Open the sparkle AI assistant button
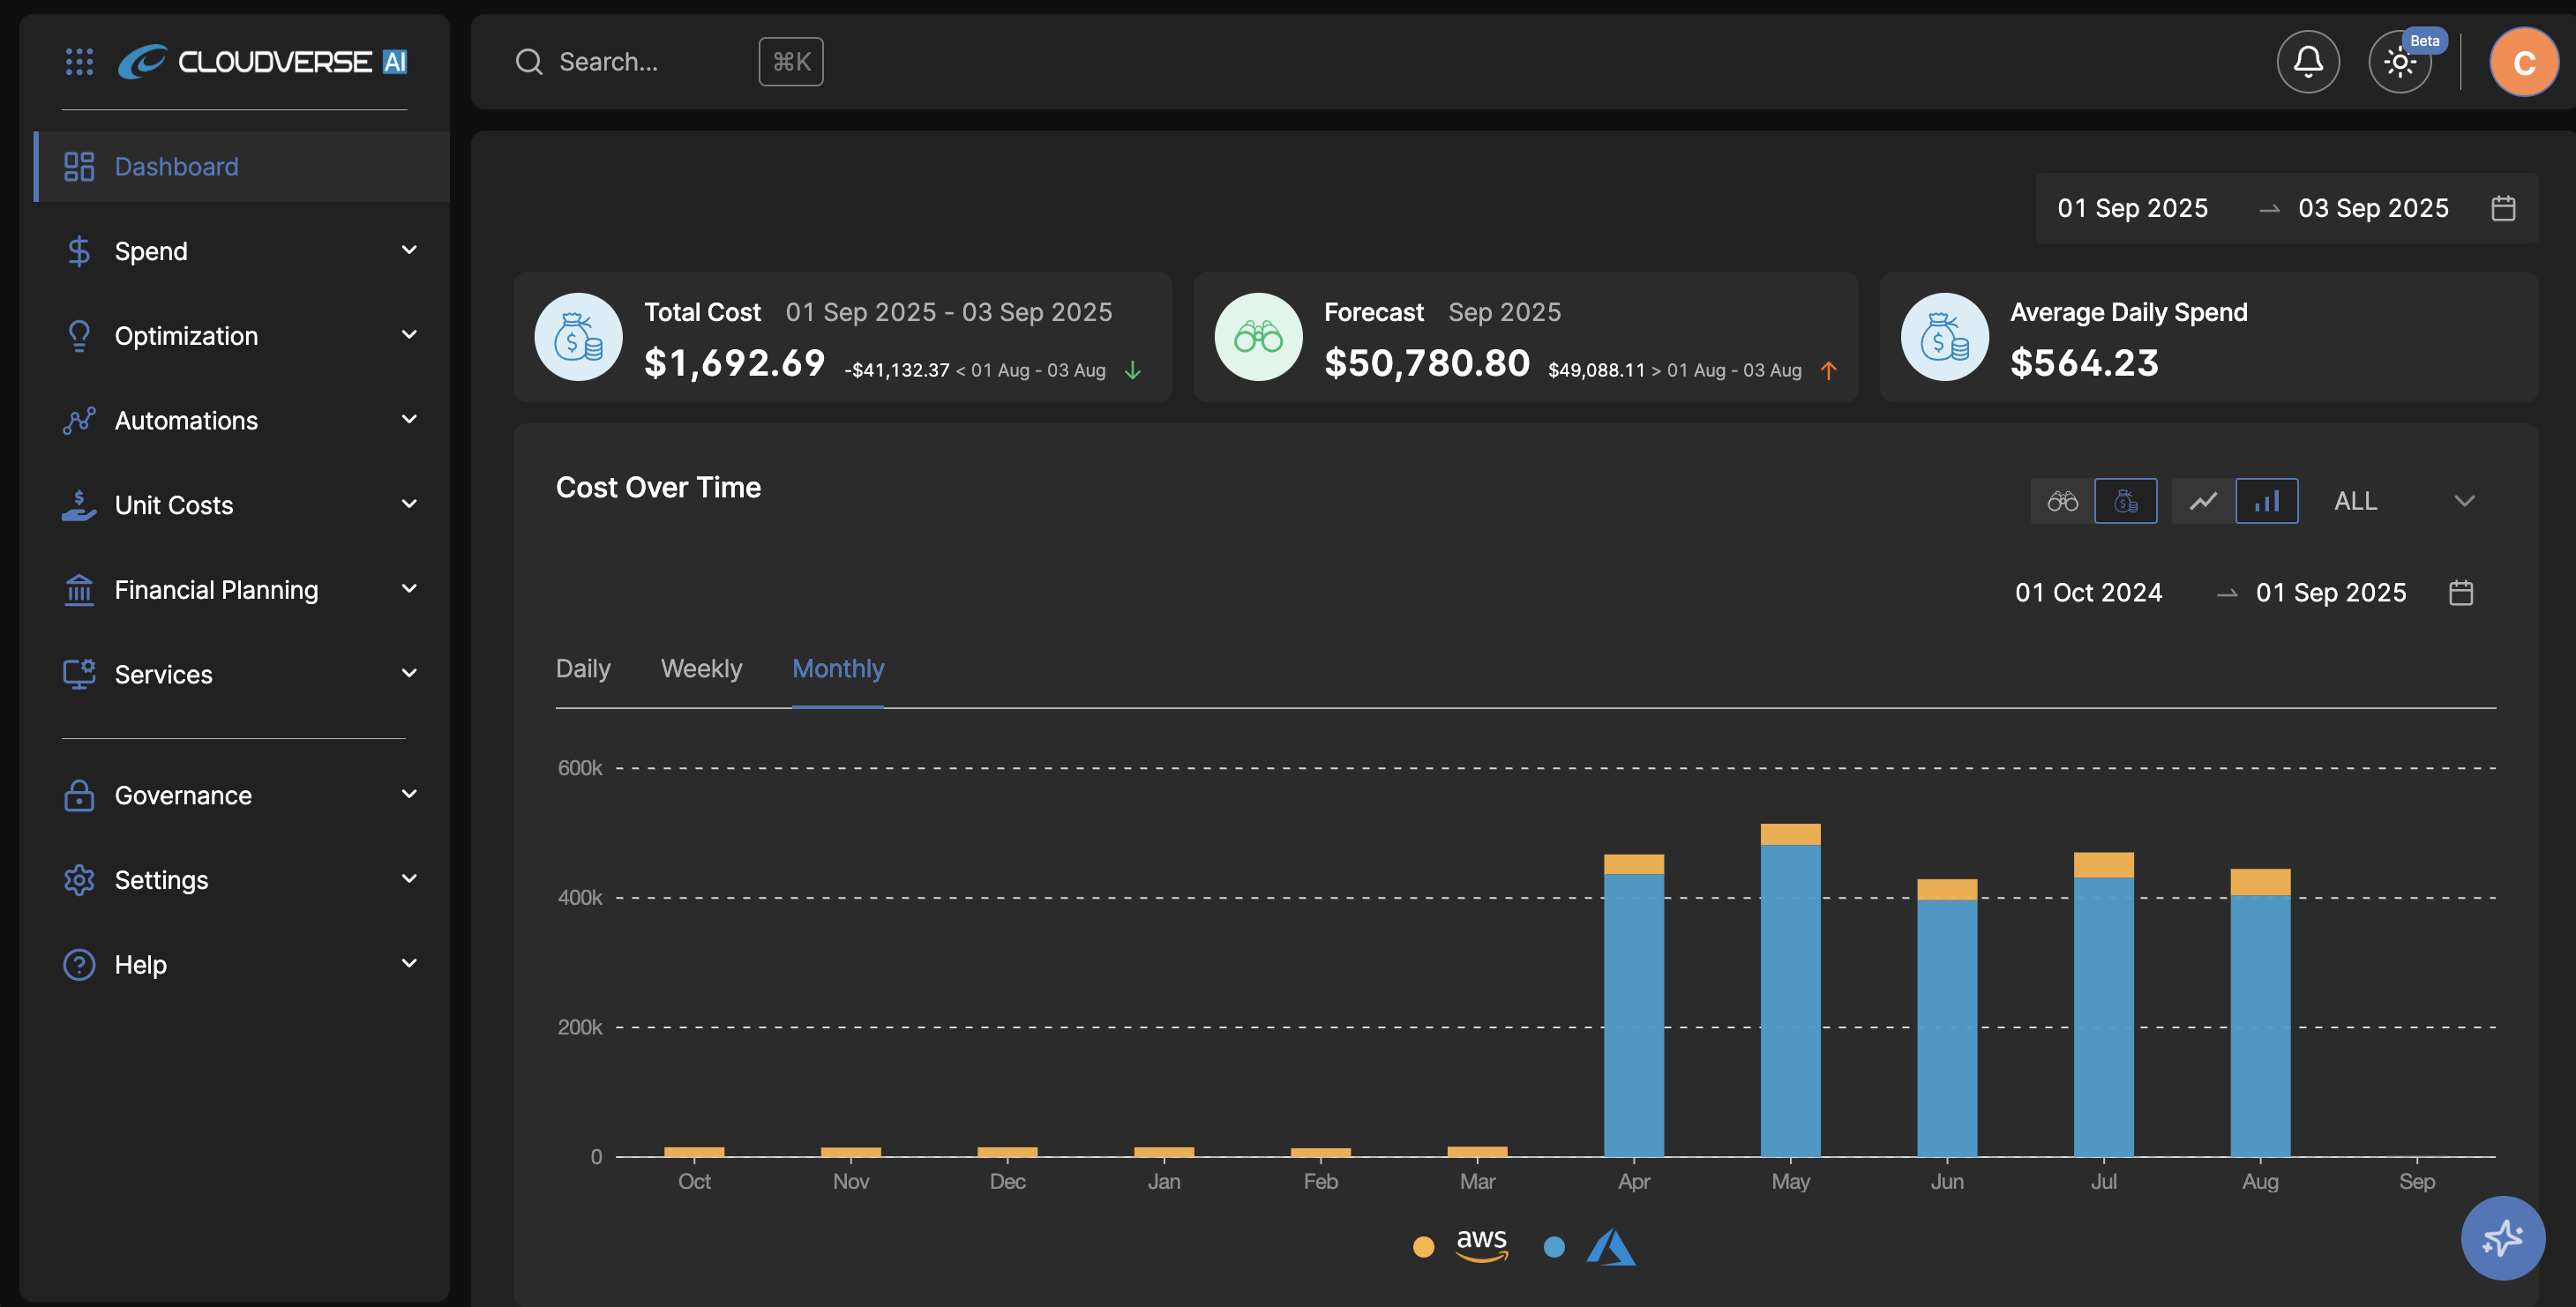Viewport: 2576px width, 1307px height. tap(2502, 1238)
